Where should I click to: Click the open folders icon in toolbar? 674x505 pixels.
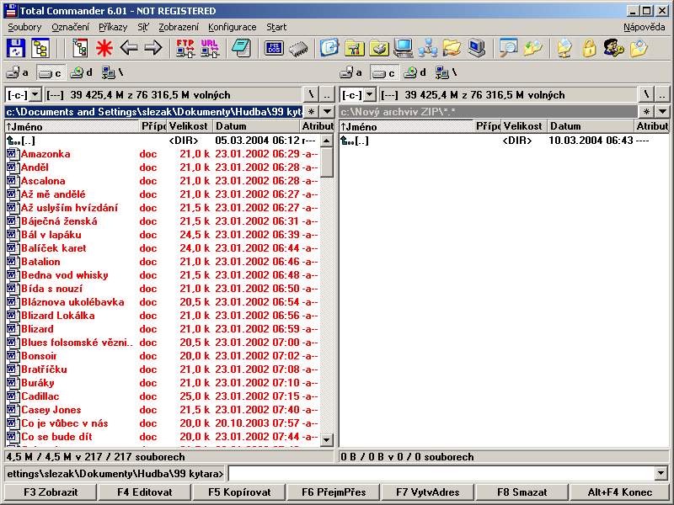click(x=452, y=48)
